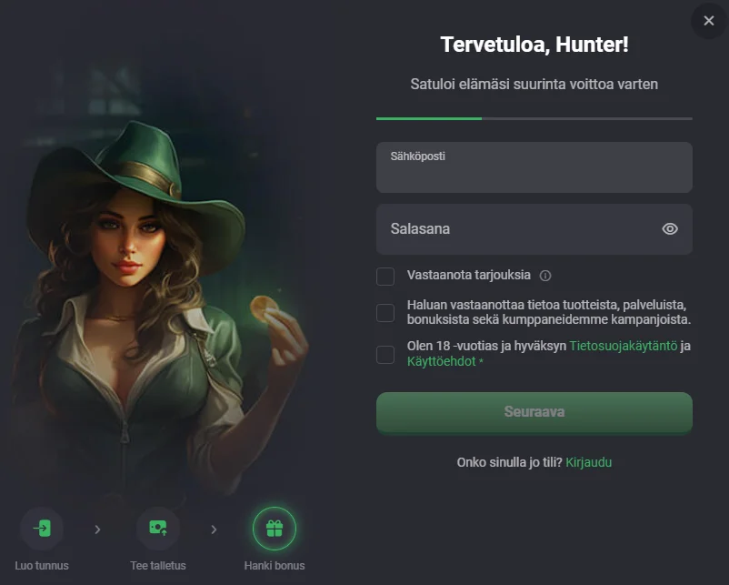Click the Luo tunnus login icon
This screenshot has height=585, width=729.
pyautogui.click(x=42, y=529)
